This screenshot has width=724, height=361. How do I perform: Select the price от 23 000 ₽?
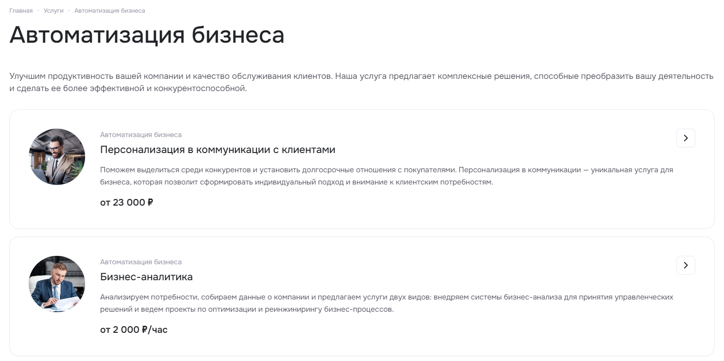[x=126, y=203]
